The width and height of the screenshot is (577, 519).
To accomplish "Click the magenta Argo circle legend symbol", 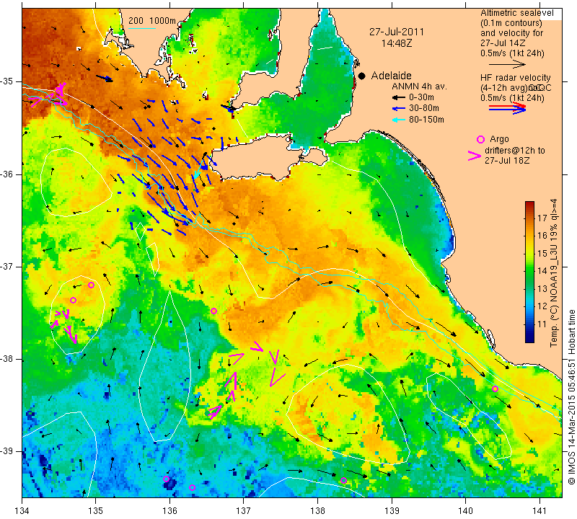I will [480, 139].
